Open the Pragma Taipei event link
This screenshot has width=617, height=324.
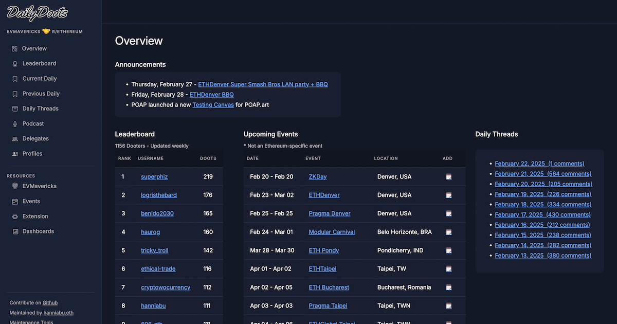(328, 305)
